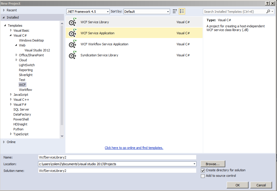Select the WCF category
Image resolution: width=277 pixels, height=191 pixels.
tap(22, 85)
